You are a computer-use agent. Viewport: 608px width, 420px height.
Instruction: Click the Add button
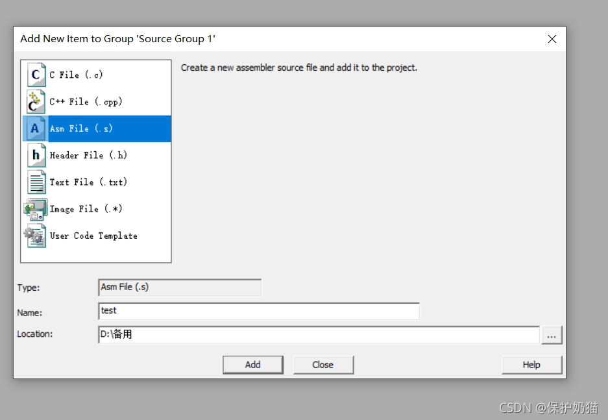253,365
